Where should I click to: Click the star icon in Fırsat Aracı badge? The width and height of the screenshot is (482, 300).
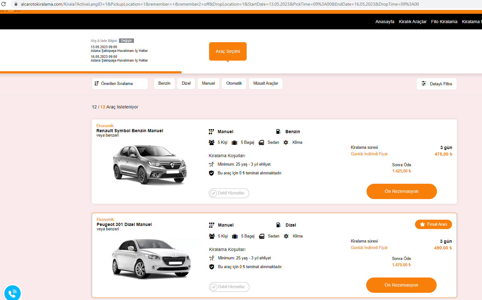click(422, 224)
